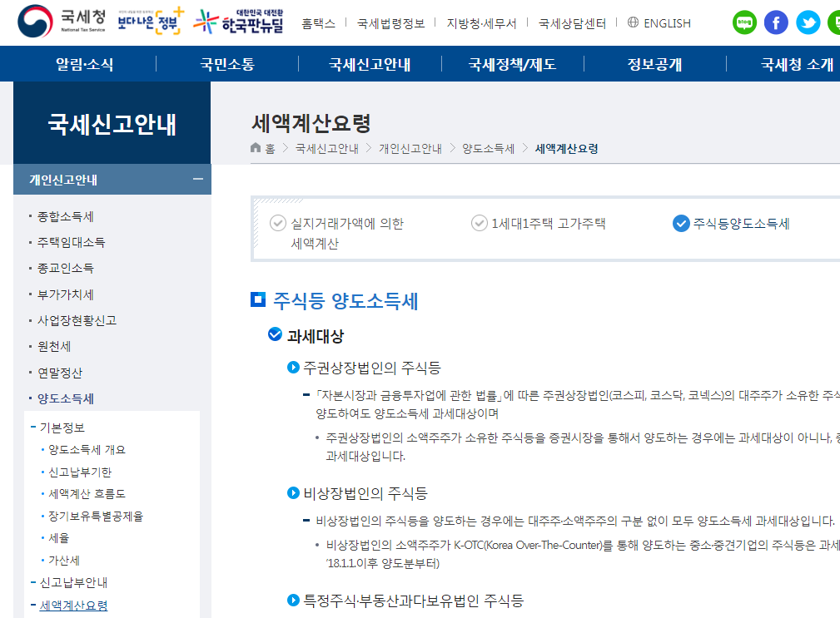The height and width of the screenshot is (618, 840).
Task: Click 특정주식·부동산과다보유법인 주식등 subheading
Action: [x=413, y=601]
